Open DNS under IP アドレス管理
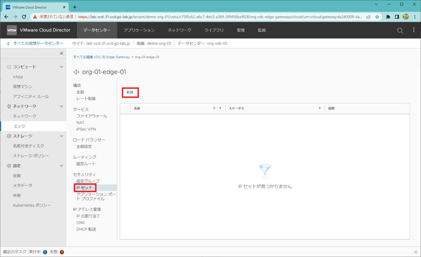Image resolution: width=421 pixels, height=257 pixels. pyautogui.click(x=80, y=222)
